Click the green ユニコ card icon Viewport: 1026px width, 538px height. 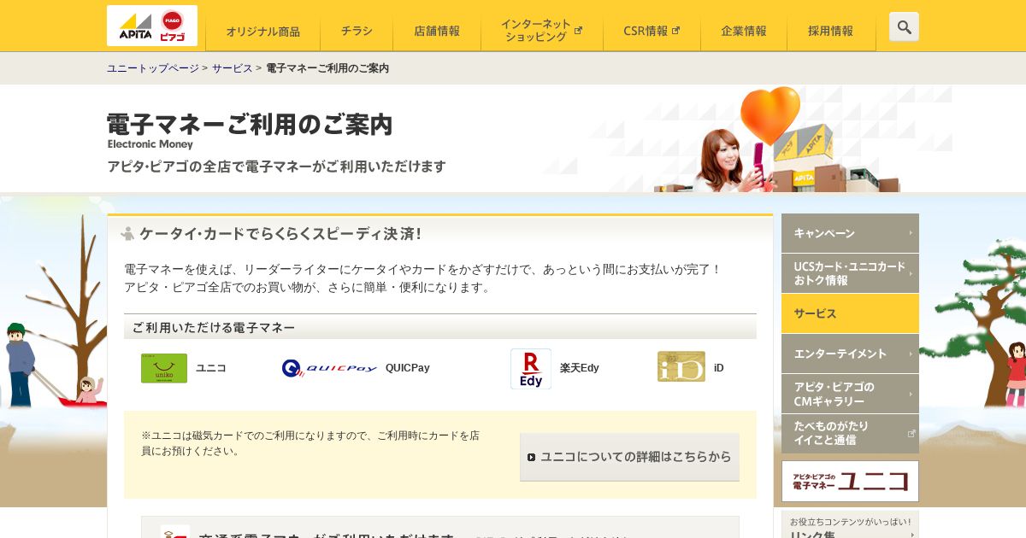164,368
